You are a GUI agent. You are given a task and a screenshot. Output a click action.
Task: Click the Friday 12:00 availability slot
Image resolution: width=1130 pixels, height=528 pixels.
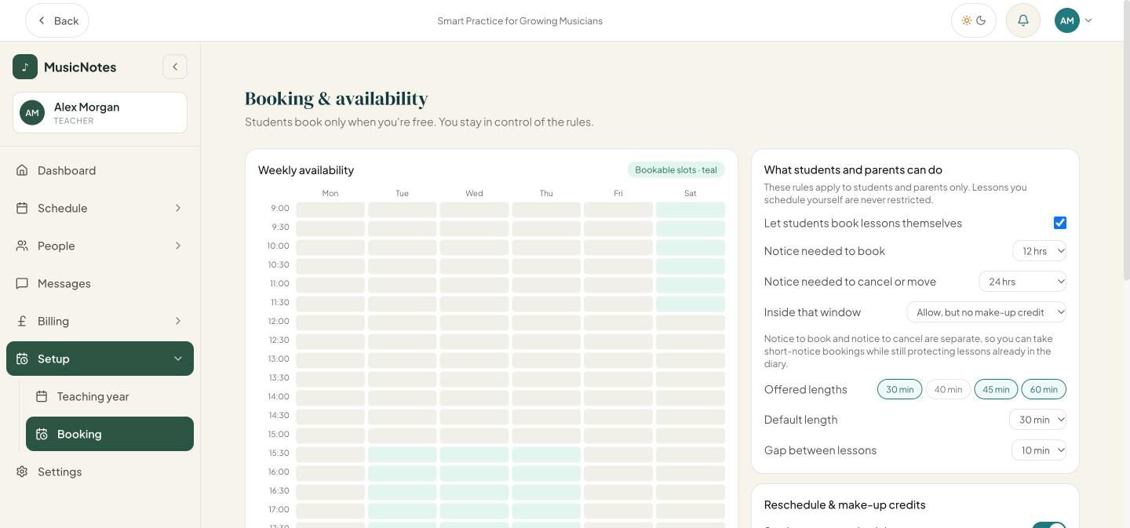point(618,322)
